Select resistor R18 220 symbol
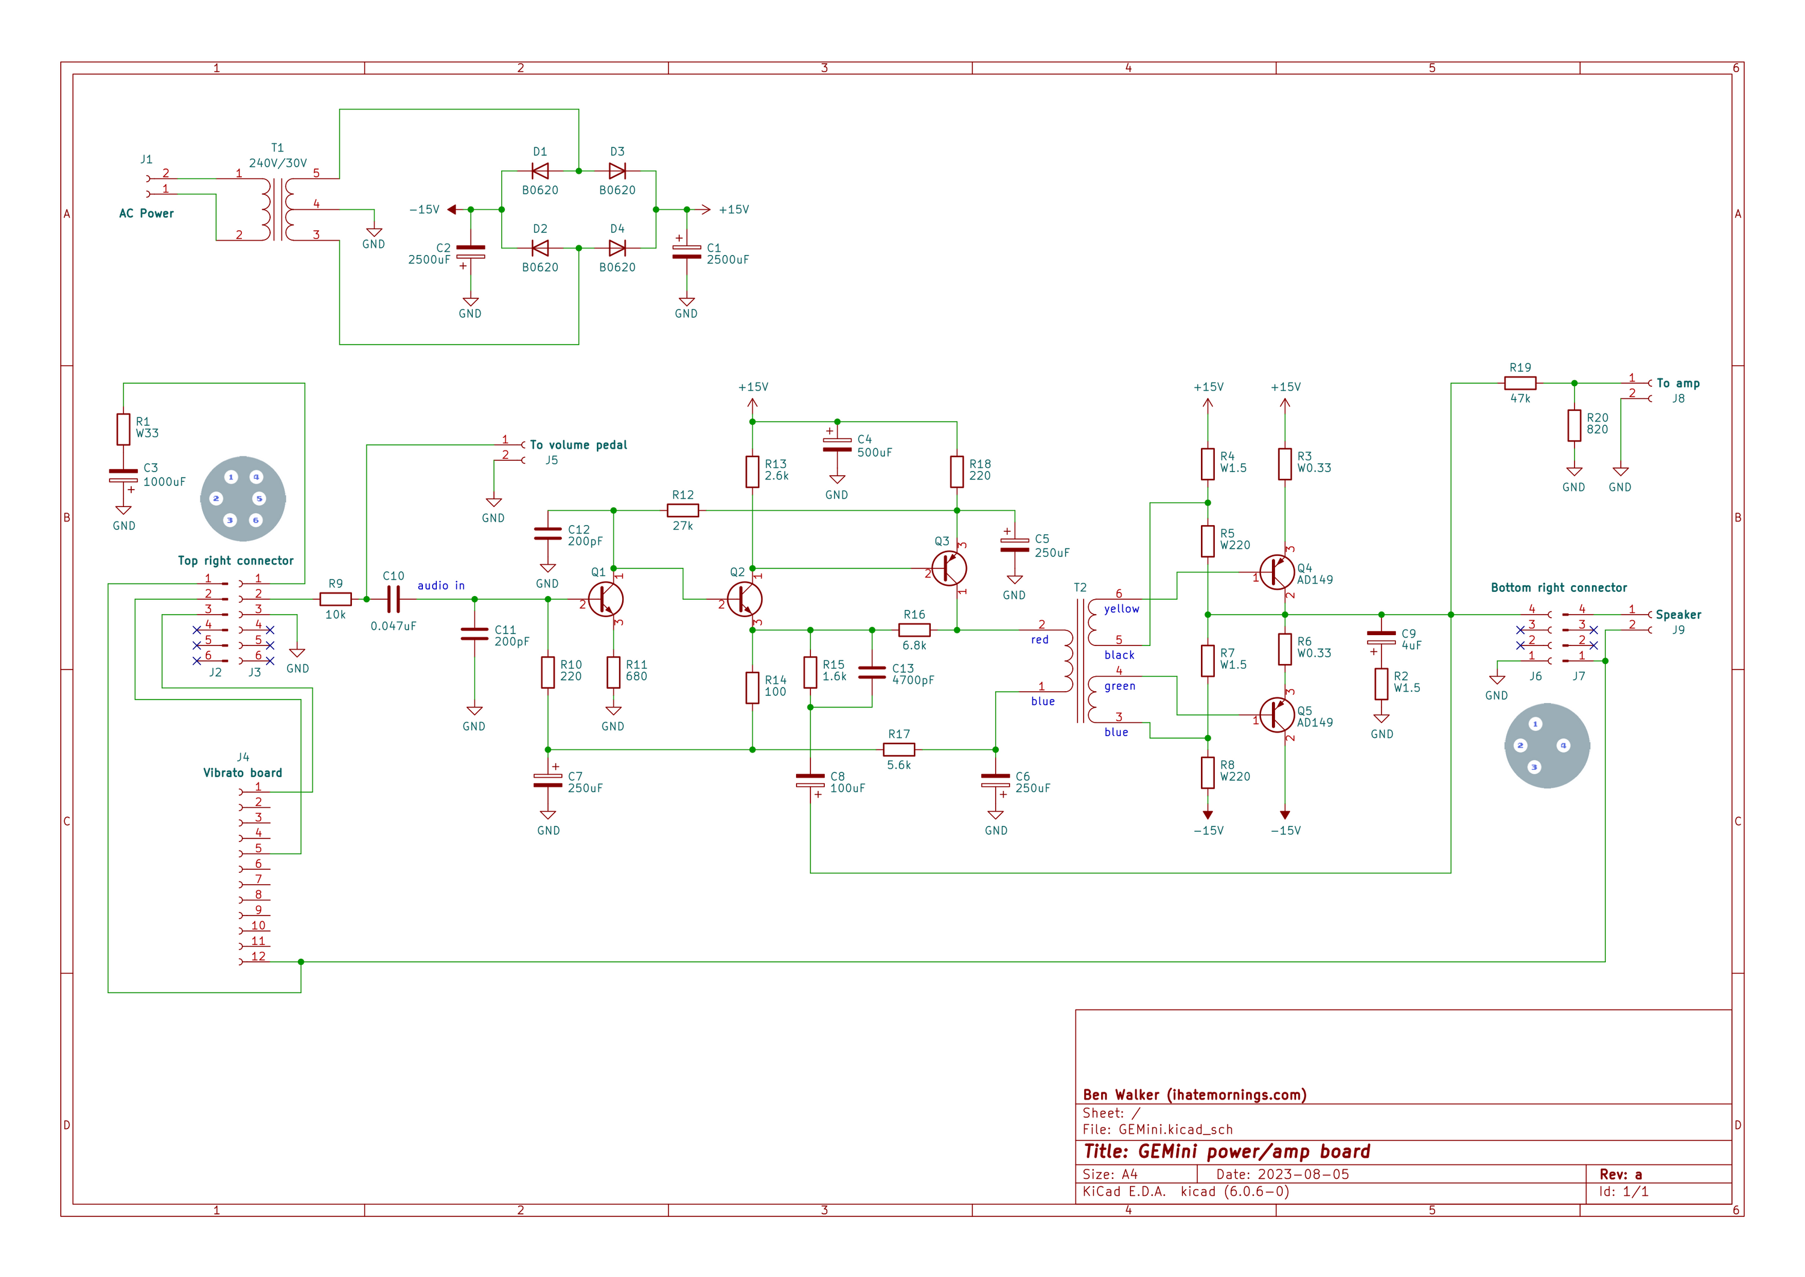This screenshot has height=1277, width=1805. pos(957,472)
